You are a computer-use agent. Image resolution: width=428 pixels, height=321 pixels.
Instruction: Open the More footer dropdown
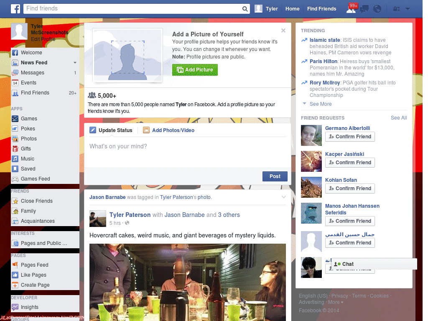point(336,302)
